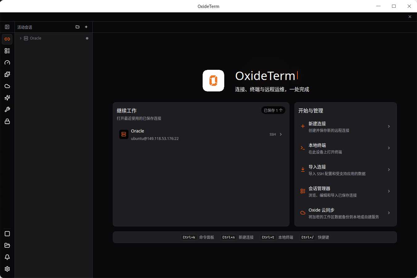Click the new folder icon beside 活动会话
The height and width of the screenshot is (278, 417).
click(x=78, y=27)
